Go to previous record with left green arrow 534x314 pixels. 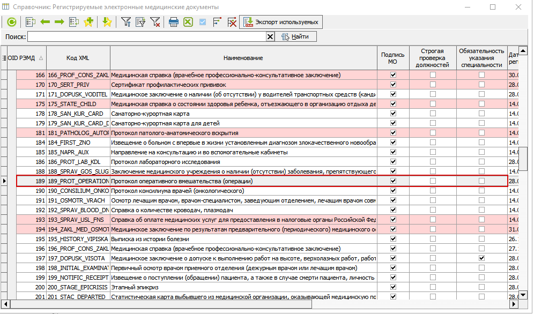click(x=45, y=22)
